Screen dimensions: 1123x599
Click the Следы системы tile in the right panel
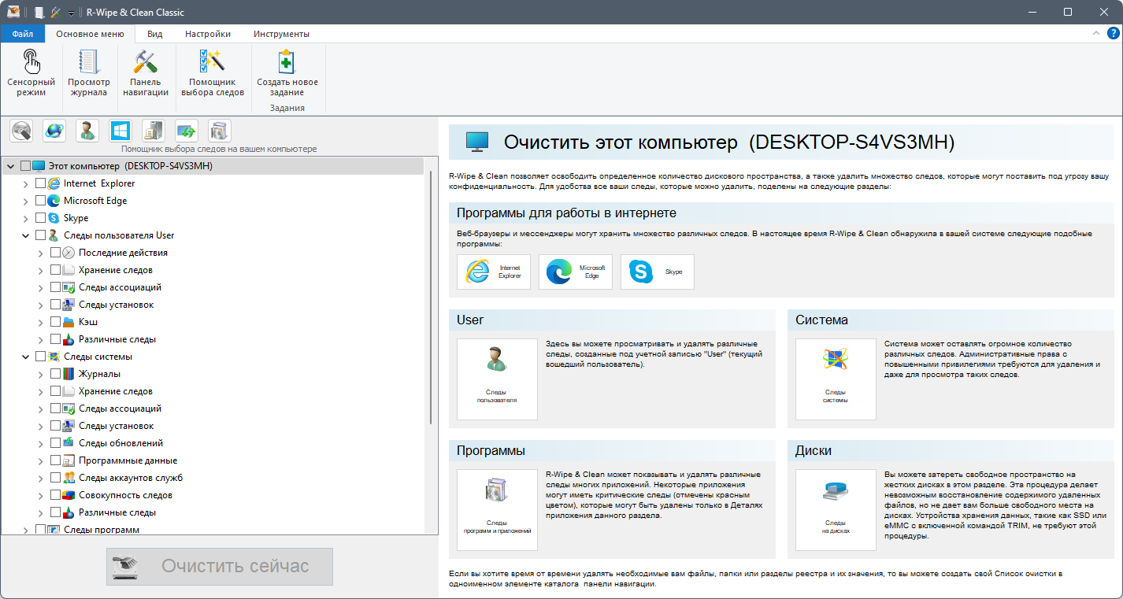coord(836,379)
